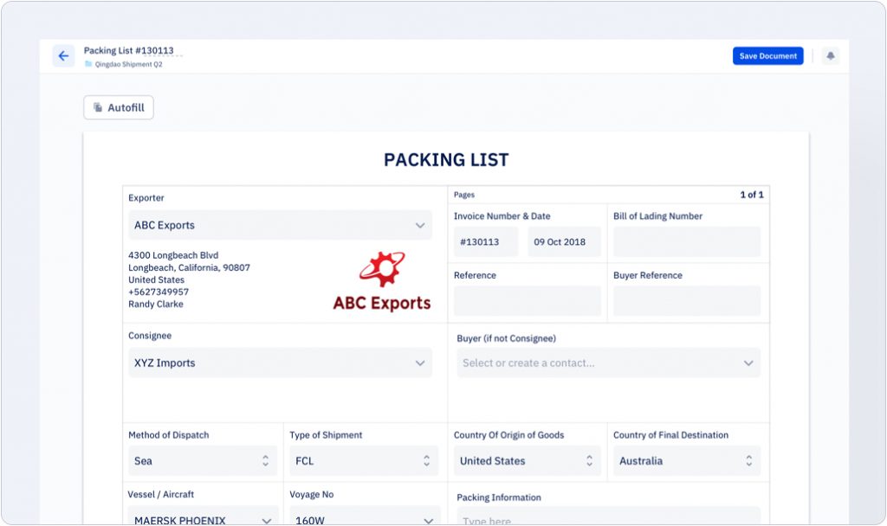
Task: Change Country of Final Destination dropdown
Action: 687,460
